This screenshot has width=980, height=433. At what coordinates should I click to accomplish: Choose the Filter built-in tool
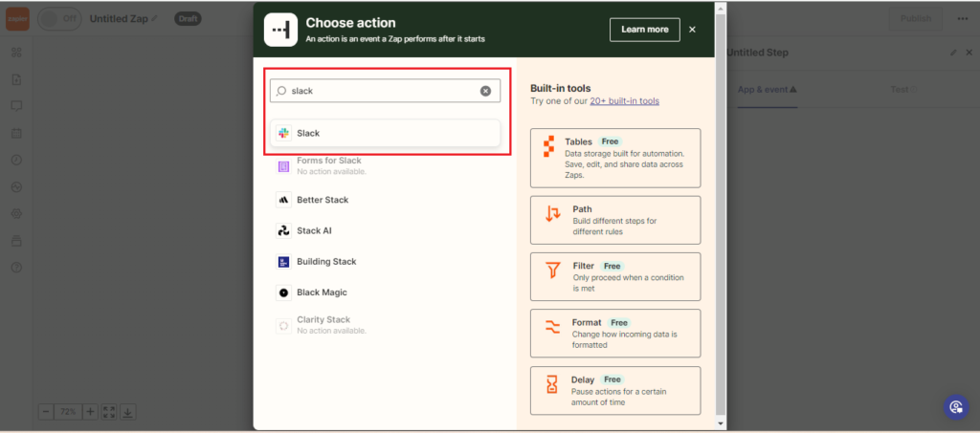point(615,276)
